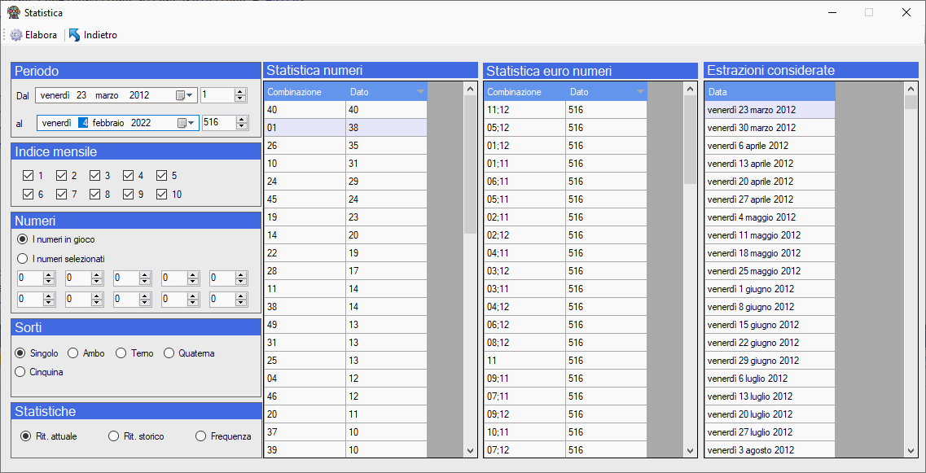926x473 pixels.
Task: Select extraction venerdì 3 agosto 2012
Action: tap(770, 450)
